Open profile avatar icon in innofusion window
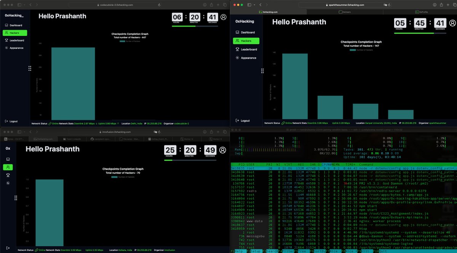This screenshot has height=253, width=457. pyautogui.click(x=223, y=150)
